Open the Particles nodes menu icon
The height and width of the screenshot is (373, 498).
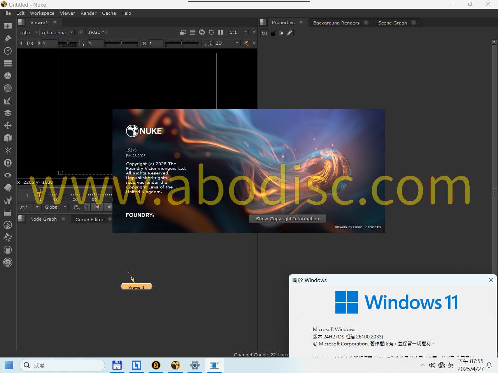click(8, 150)
